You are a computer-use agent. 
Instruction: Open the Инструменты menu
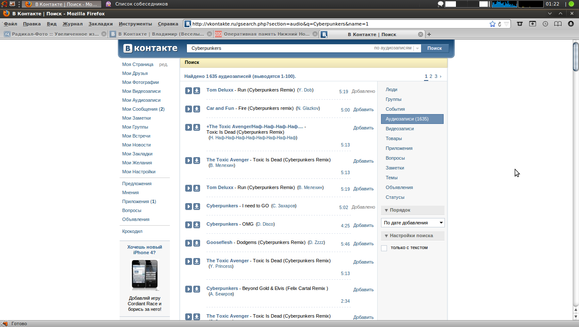[135, 24]
